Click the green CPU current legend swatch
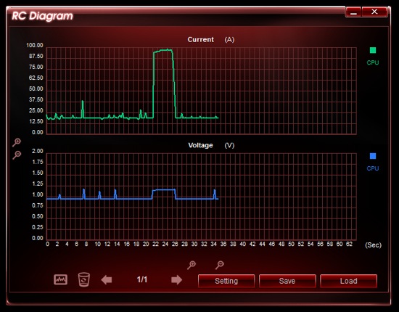Viewport: 399px width, 312px height. point(373,50)
